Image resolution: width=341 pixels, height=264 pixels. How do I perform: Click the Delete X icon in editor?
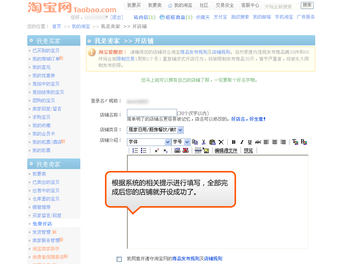click(x=221, y=142)
